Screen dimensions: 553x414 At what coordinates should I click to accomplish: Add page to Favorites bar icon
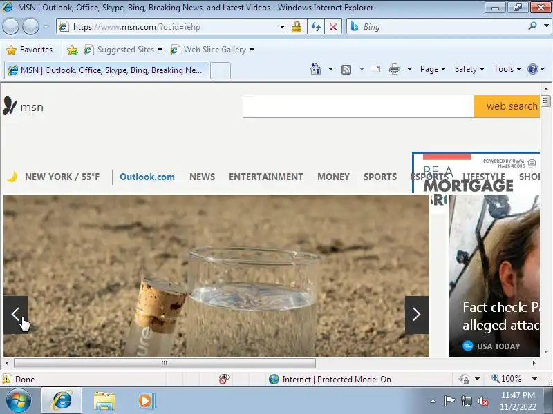(73, 50)
